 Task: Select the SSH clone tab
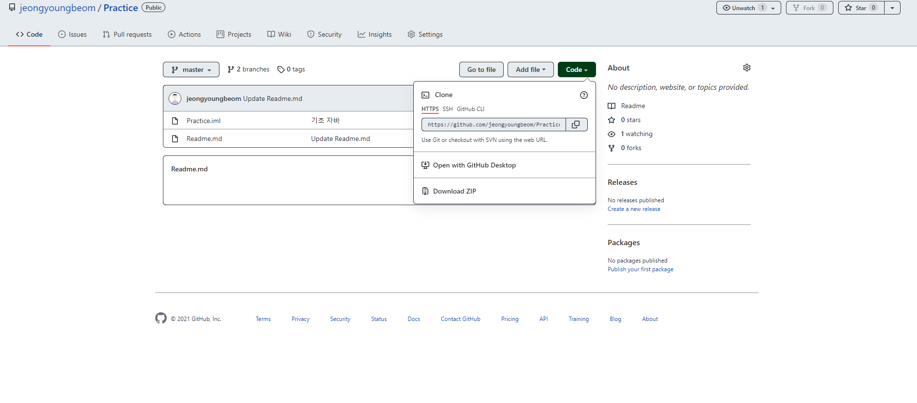448,109
